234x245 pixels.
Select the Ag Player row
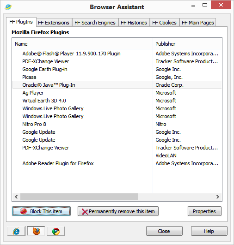coord(117,93)
